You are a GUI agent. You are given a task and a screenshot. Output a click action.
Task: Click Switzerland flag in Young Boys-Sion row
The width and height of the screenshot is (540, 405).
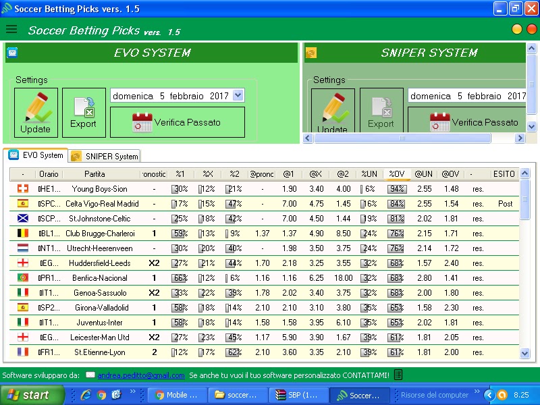point(23,189)
